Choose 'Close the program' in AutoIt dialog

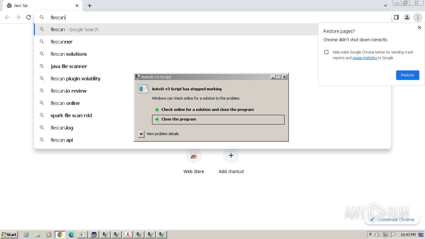[218, 119]
